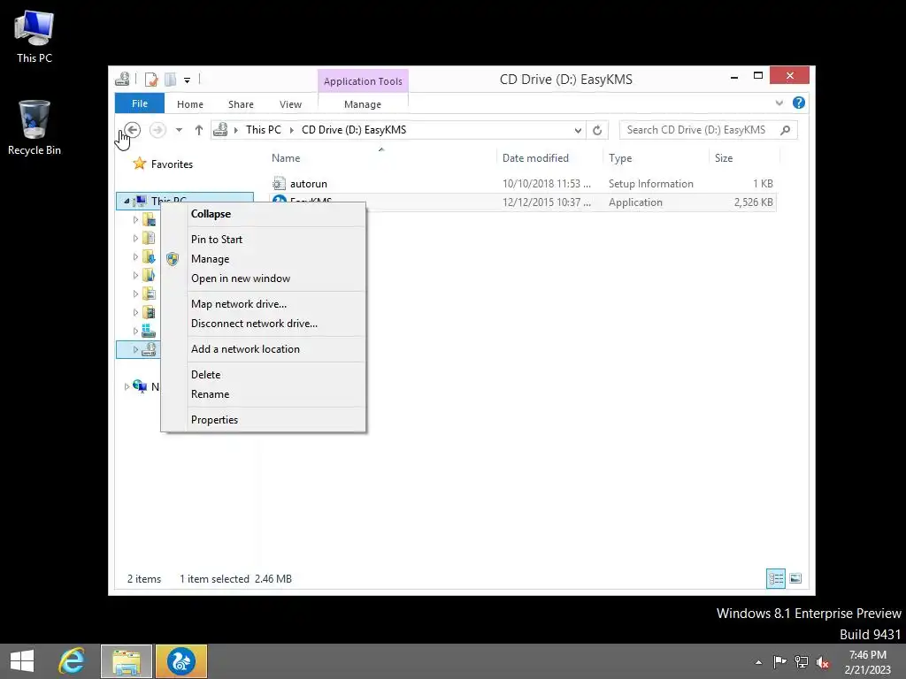Choose Collapse from context menu
The image size is (906, 679).
click(x=263, y=214)
